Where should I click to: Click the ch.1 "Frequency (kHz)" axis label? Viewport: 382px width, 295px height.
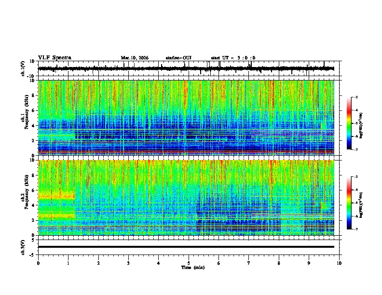[27, 112]
